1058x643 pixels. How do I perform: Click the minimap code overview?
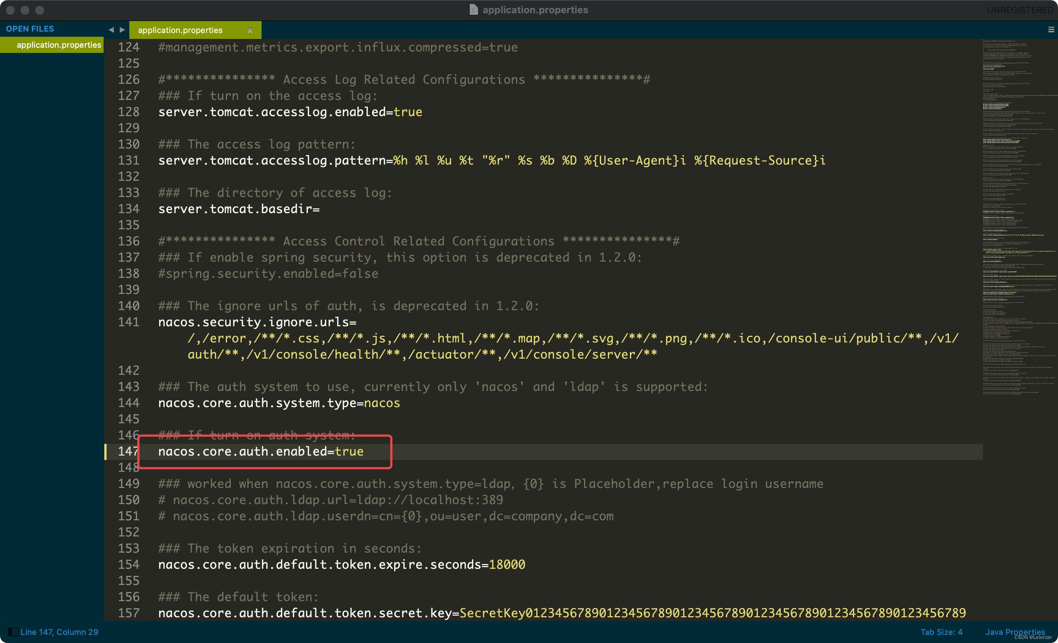(1019, 217)
